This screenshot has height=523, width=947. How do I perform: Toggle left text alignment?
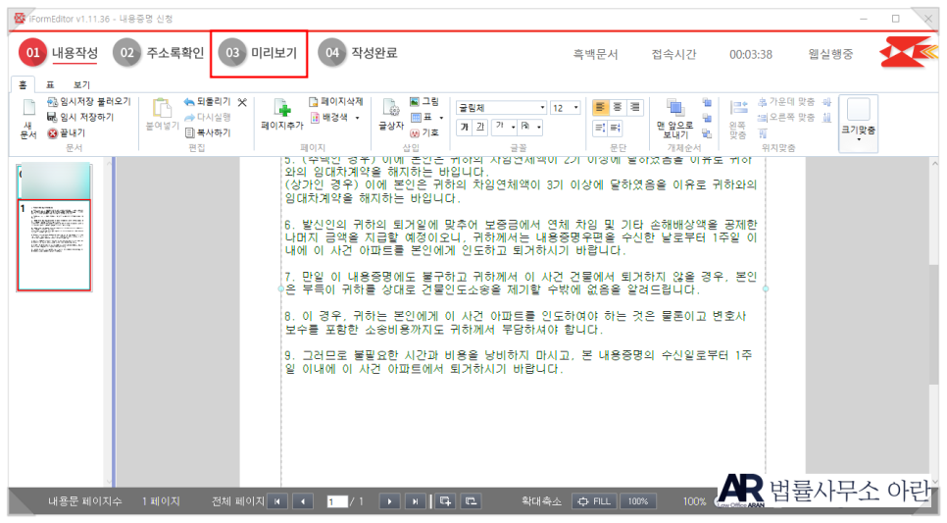(600, 107)
